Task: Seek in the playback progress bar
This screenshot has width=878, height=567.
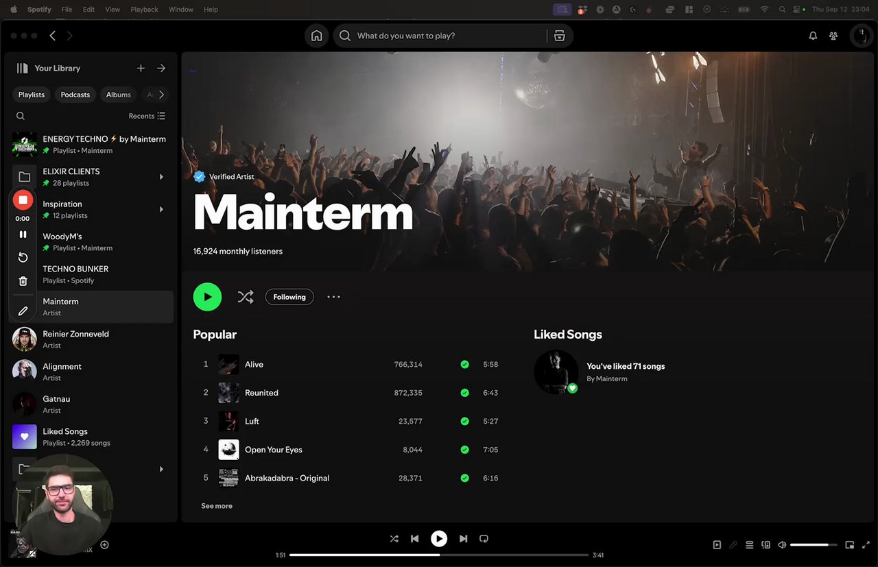Action: point(439,555)
